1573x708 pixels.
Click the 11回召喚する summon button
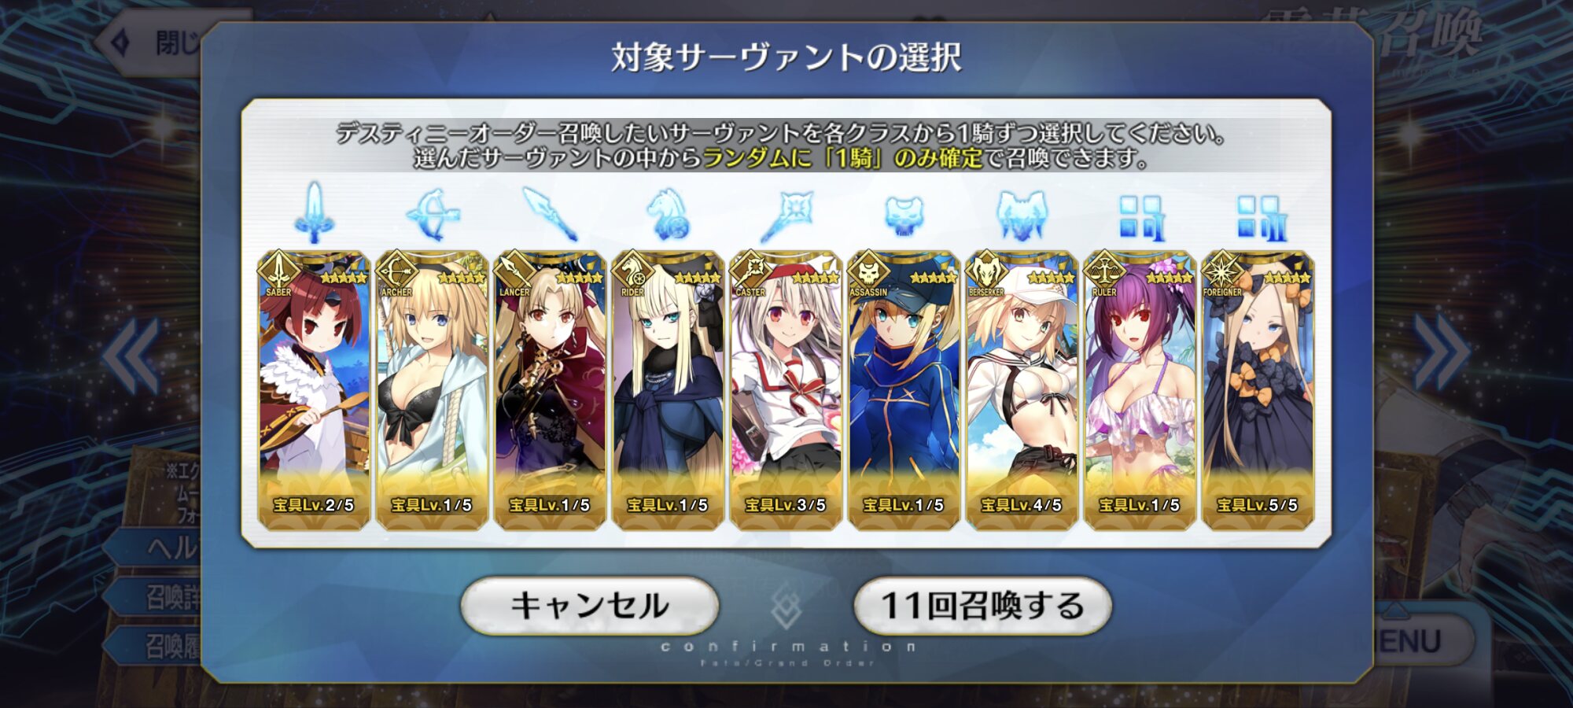coord(982,606)
